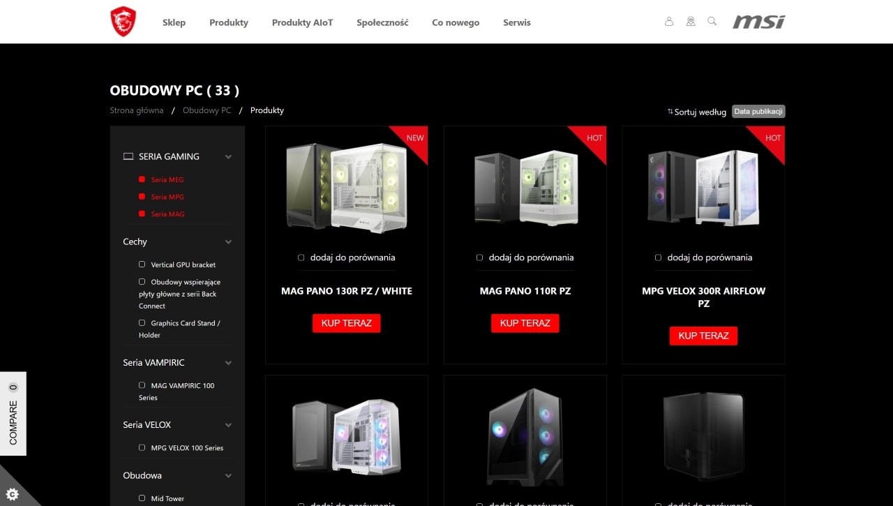Click Kup Teraz for MAG PANO 130R PZ
This screenshot has width=893, height=506.
(346, 323)
